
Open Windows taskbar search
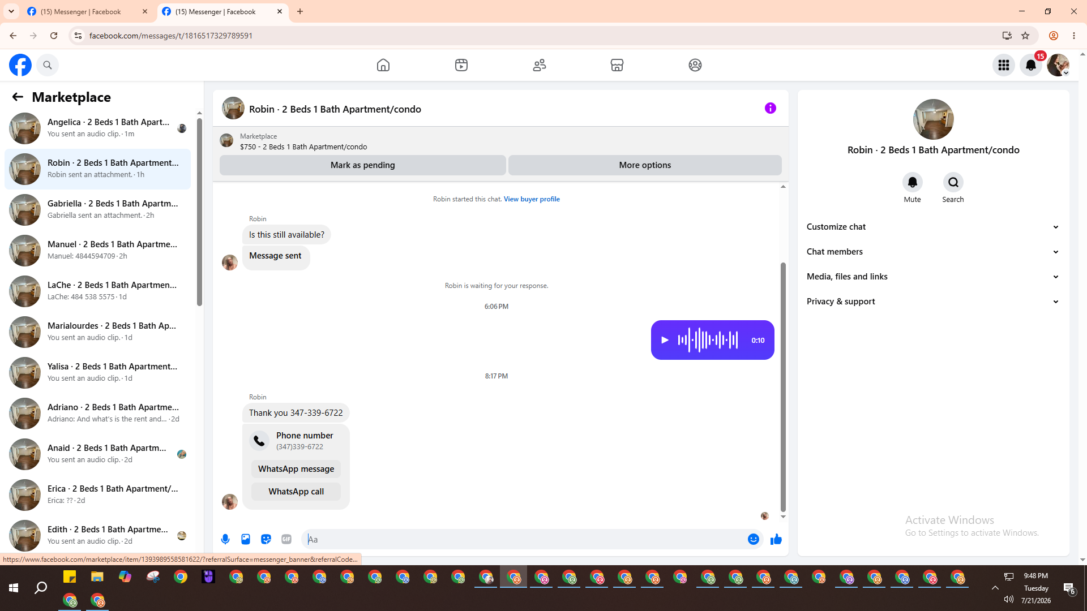point(41,588)
